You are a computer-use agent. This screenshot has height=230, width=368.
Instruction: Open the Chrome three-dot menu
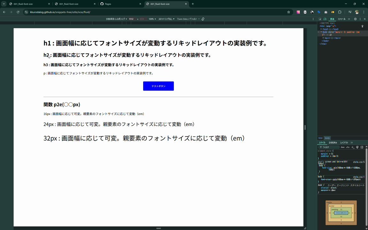pyautogui.click(x=364, y=12)
